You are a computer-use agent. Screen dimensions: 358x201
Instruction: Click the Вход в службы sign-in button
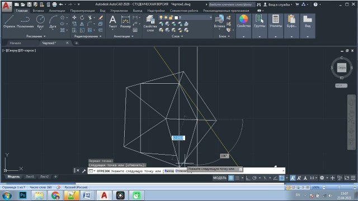[x=278, y=4]
